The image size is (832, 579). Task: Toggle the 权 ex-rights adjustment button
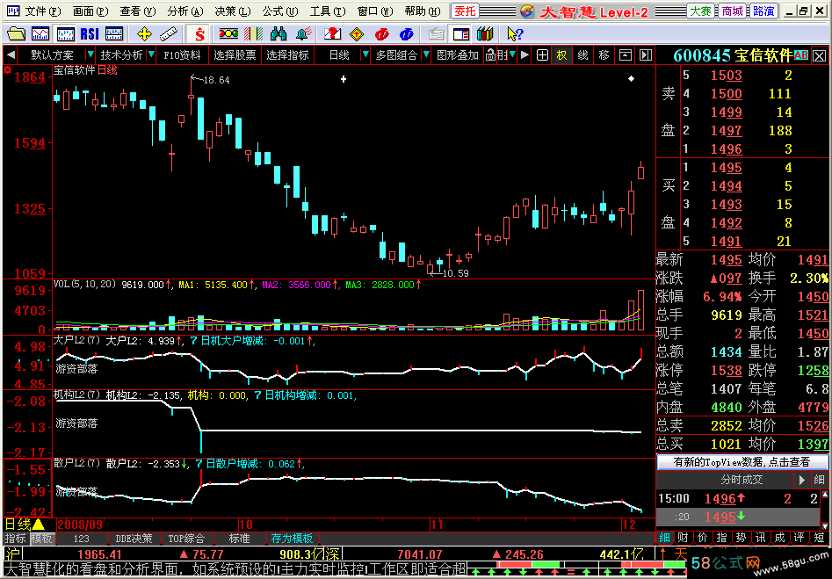[x=561, y=54]
